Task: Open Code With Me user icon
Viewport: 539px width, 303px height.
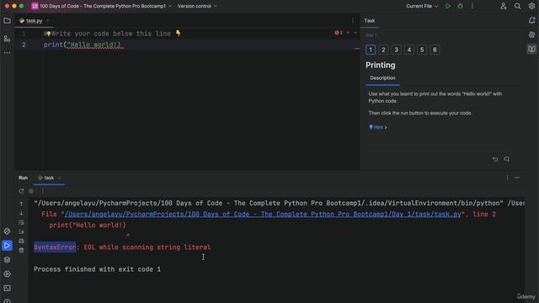Action: pyautogui.click(x=504, y=6)
